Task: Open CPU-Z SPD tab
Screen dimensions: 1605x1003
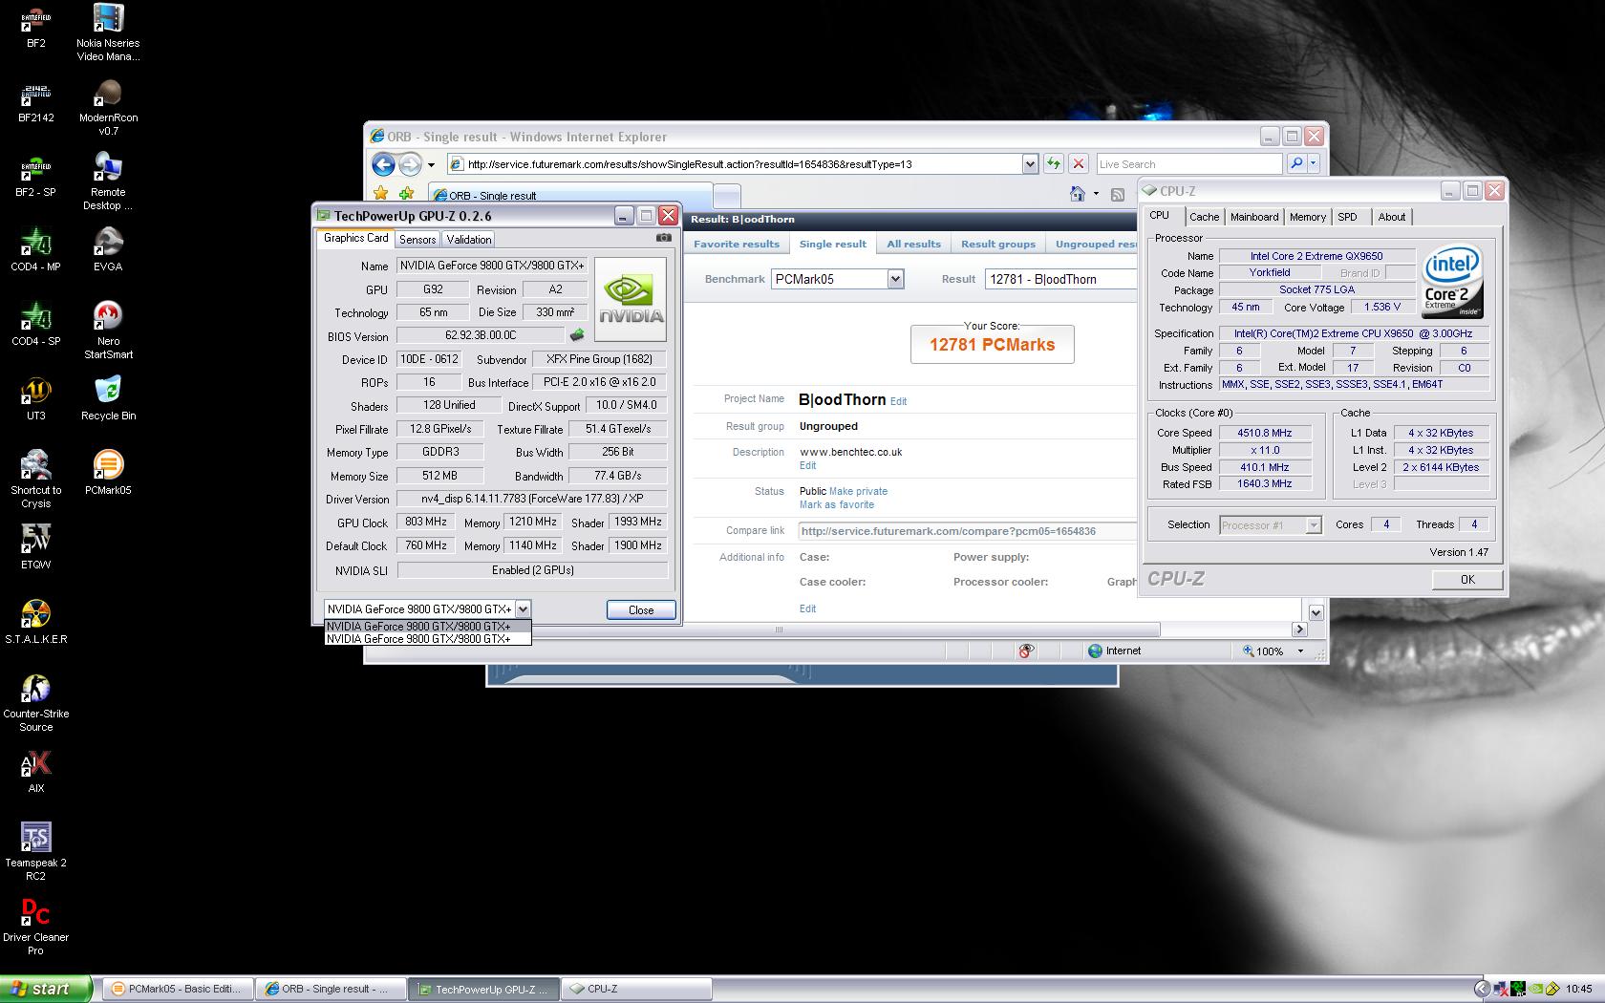Action: click(1347, 217)
